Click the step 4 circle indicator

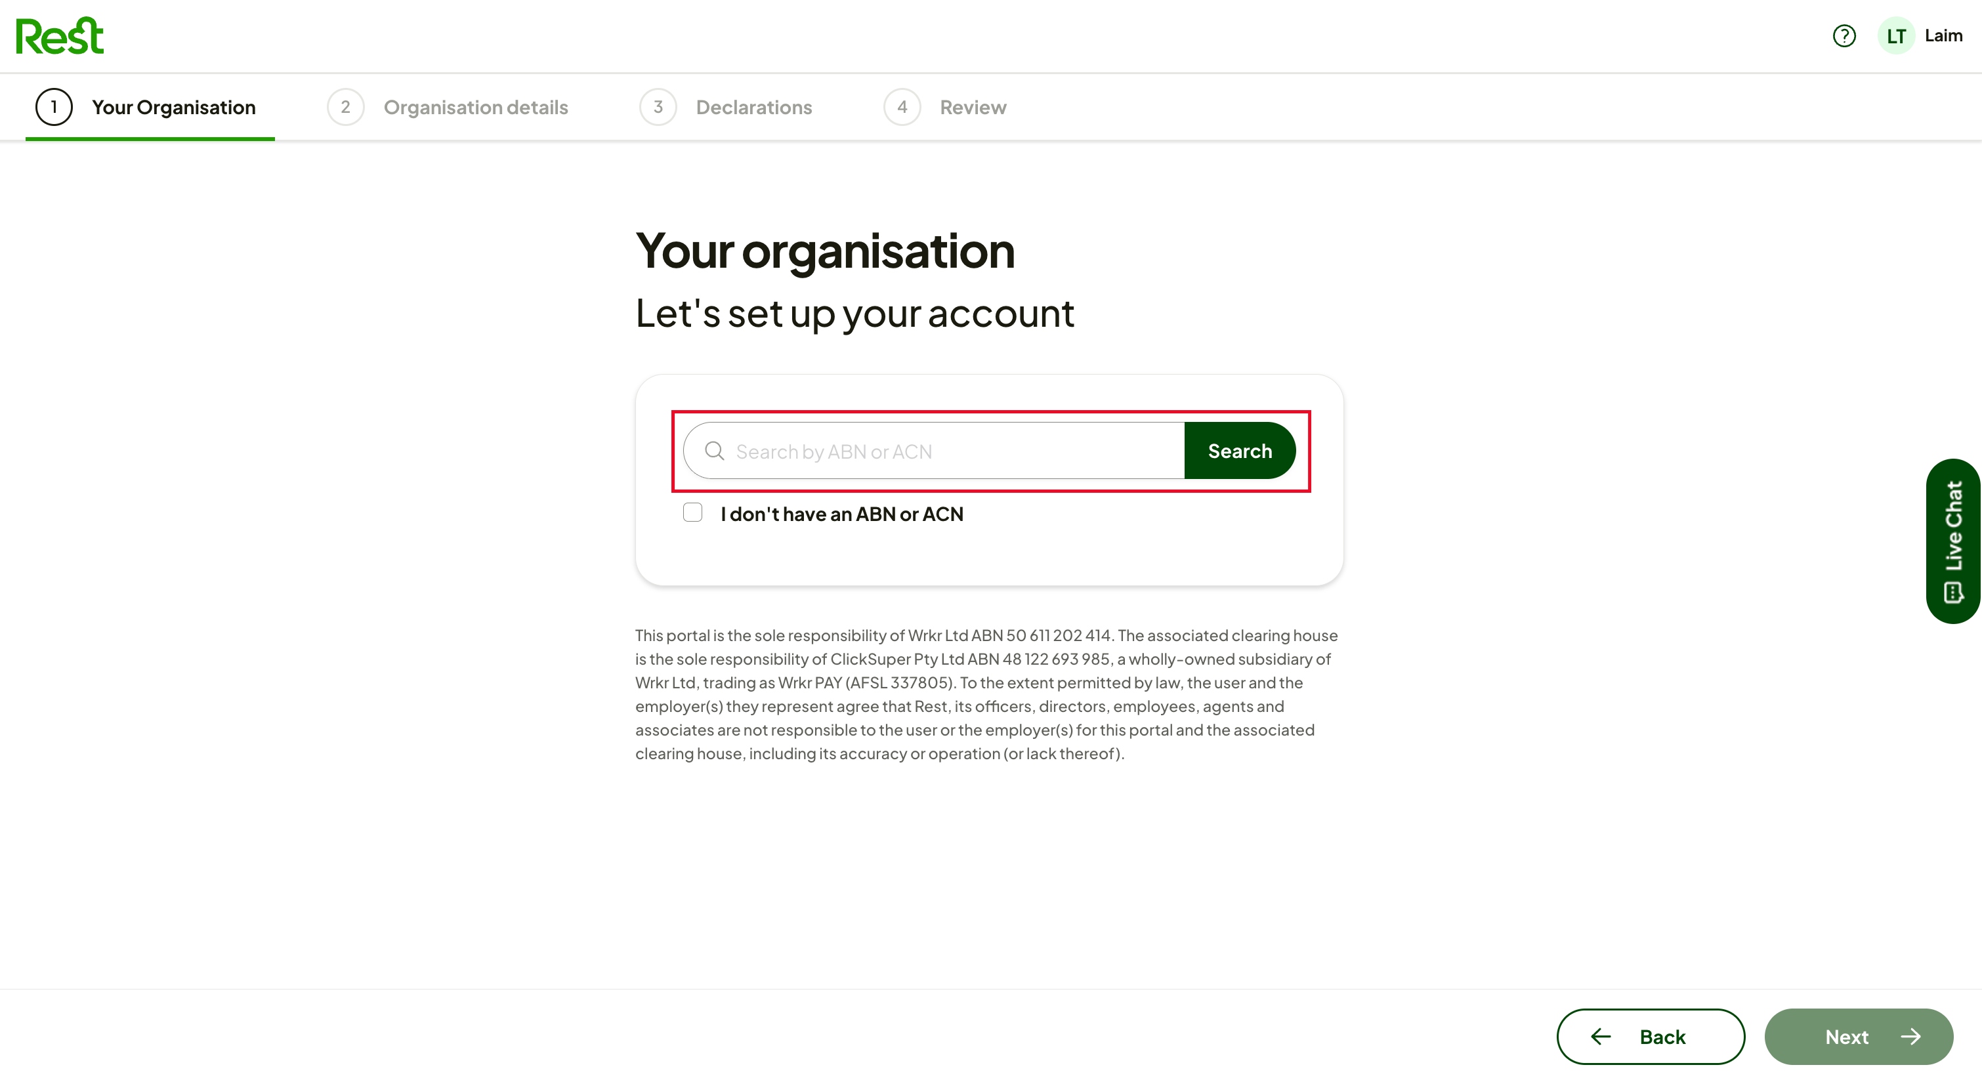point(902,107)
